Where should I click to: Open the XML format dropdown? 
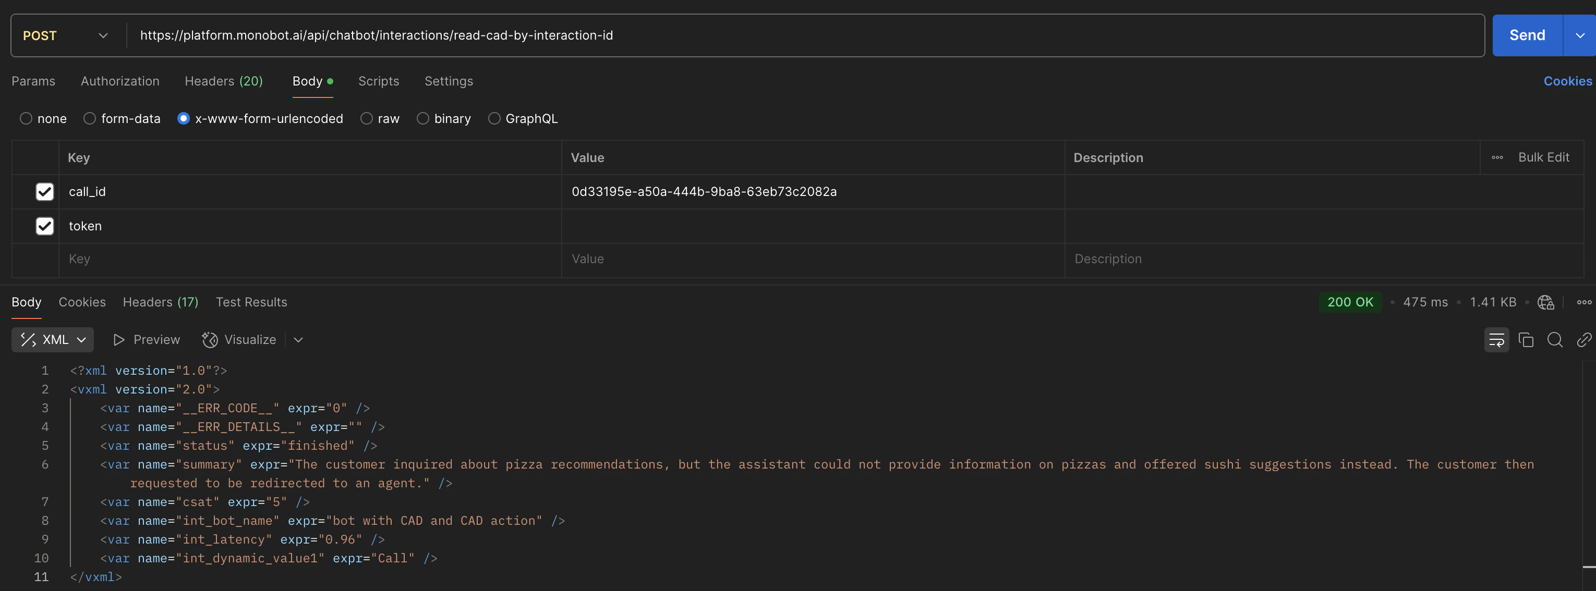pyautogui.click(x=53, y=340)
